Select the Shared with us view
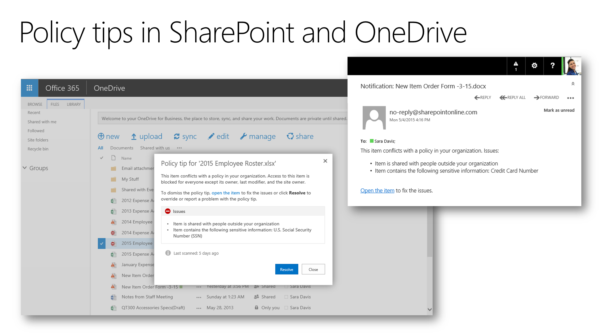This screenshot has height=333, width=602. click(155, 148)
